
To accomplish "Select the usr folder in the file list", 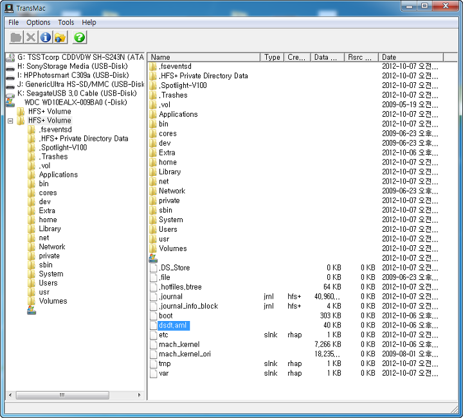I will 164,239.
